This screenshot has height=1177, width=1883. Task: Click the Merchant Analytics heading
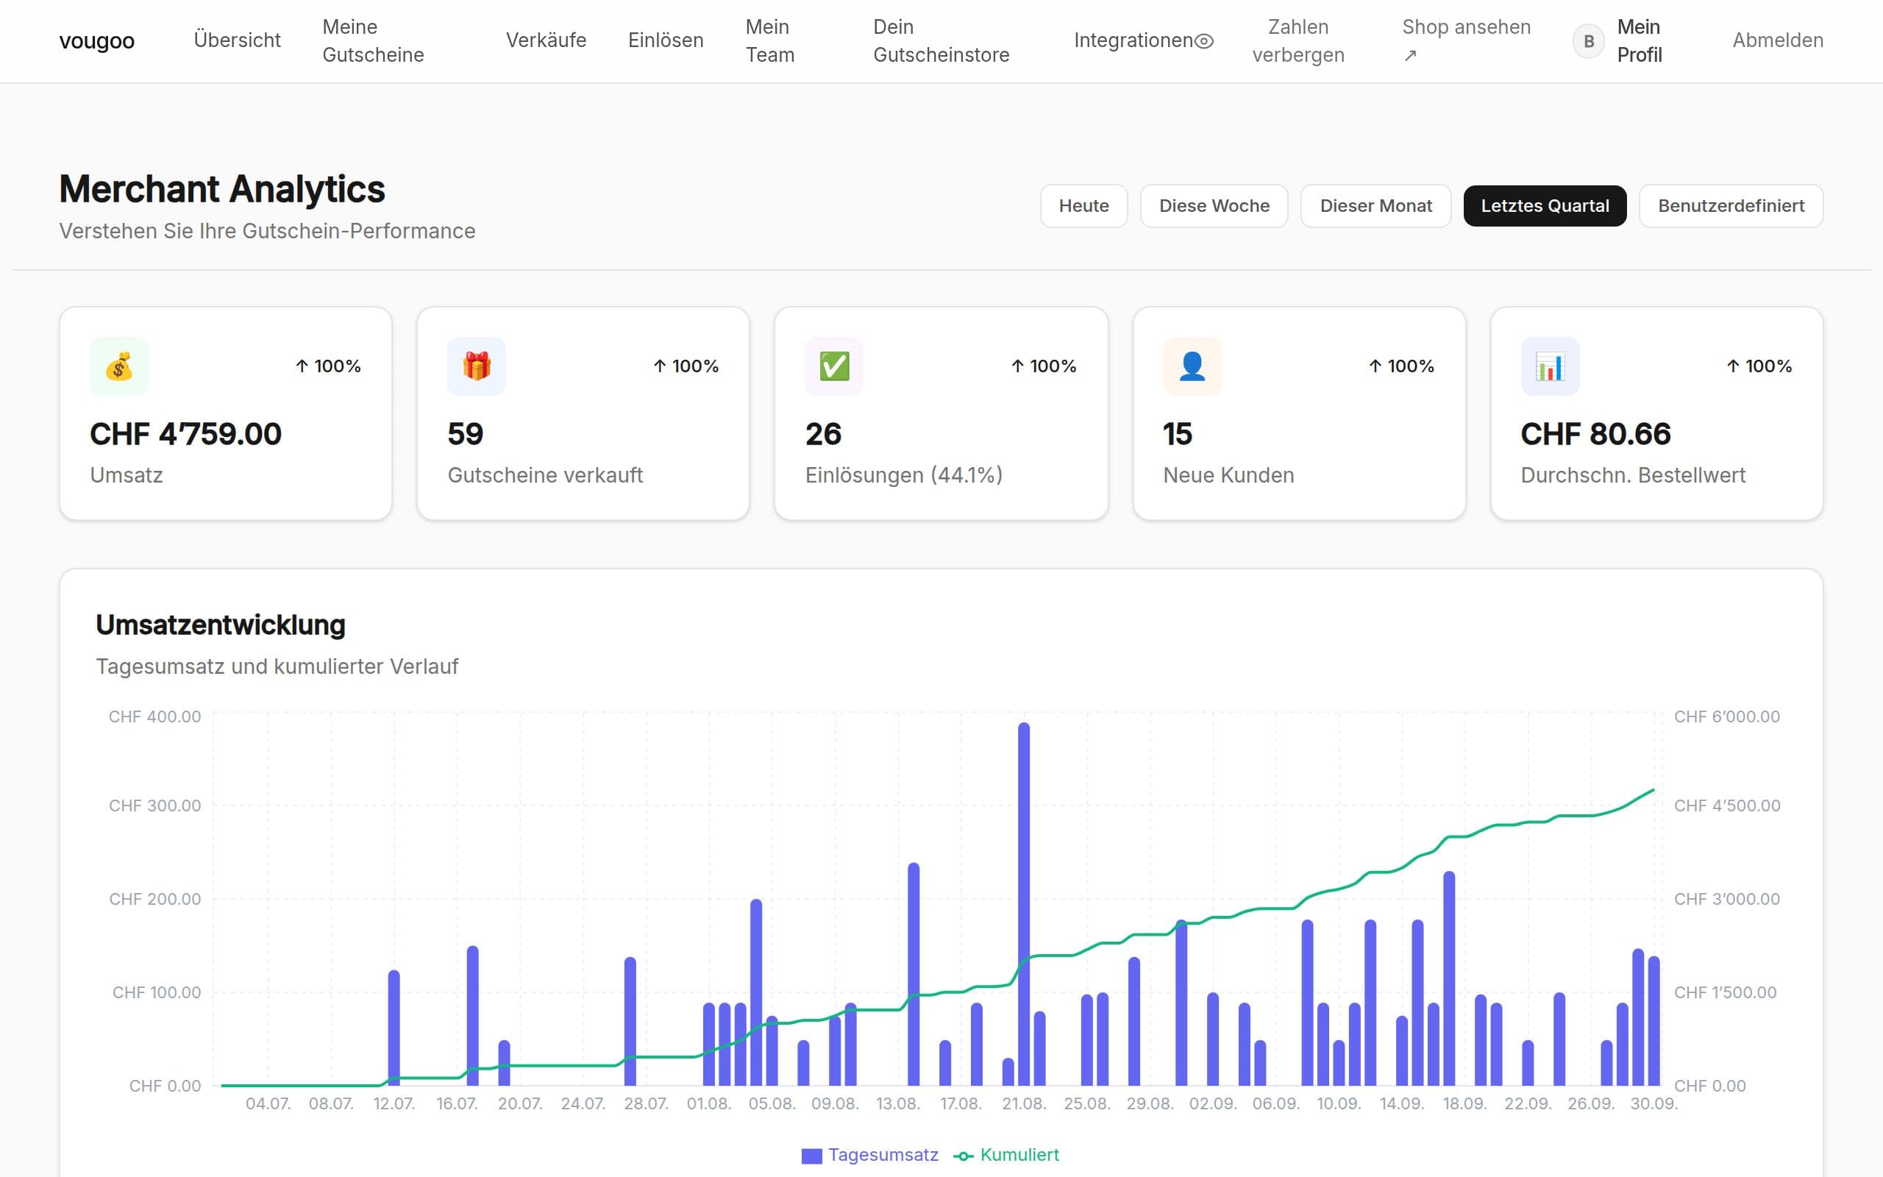221,189
